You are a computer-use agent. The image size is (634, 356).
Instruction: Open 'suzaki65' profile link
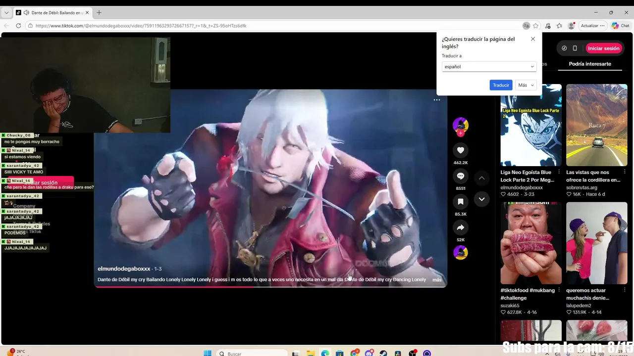tap(510, 306)
